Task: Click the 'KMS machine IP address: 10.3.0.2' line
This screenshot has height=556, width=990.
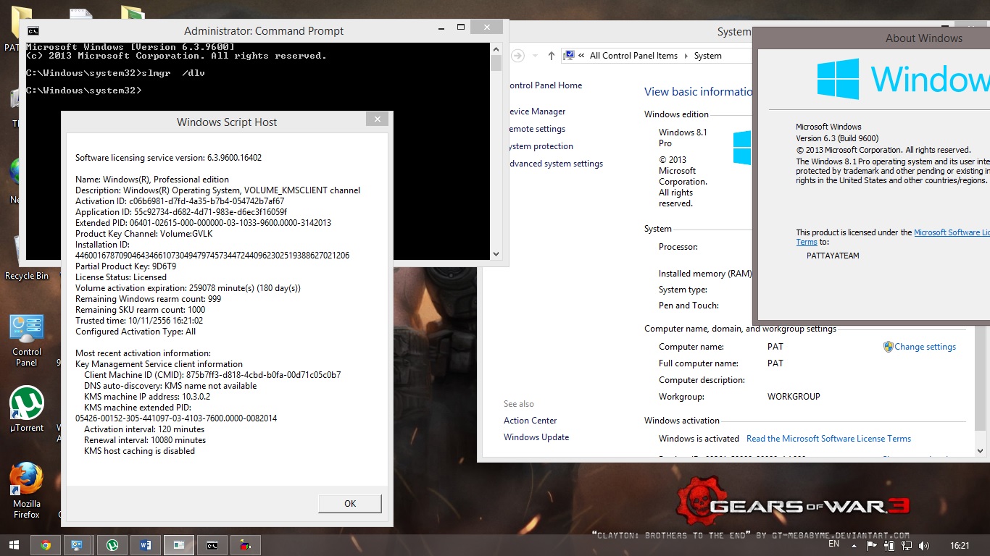Action: click(x=147, y=397)
